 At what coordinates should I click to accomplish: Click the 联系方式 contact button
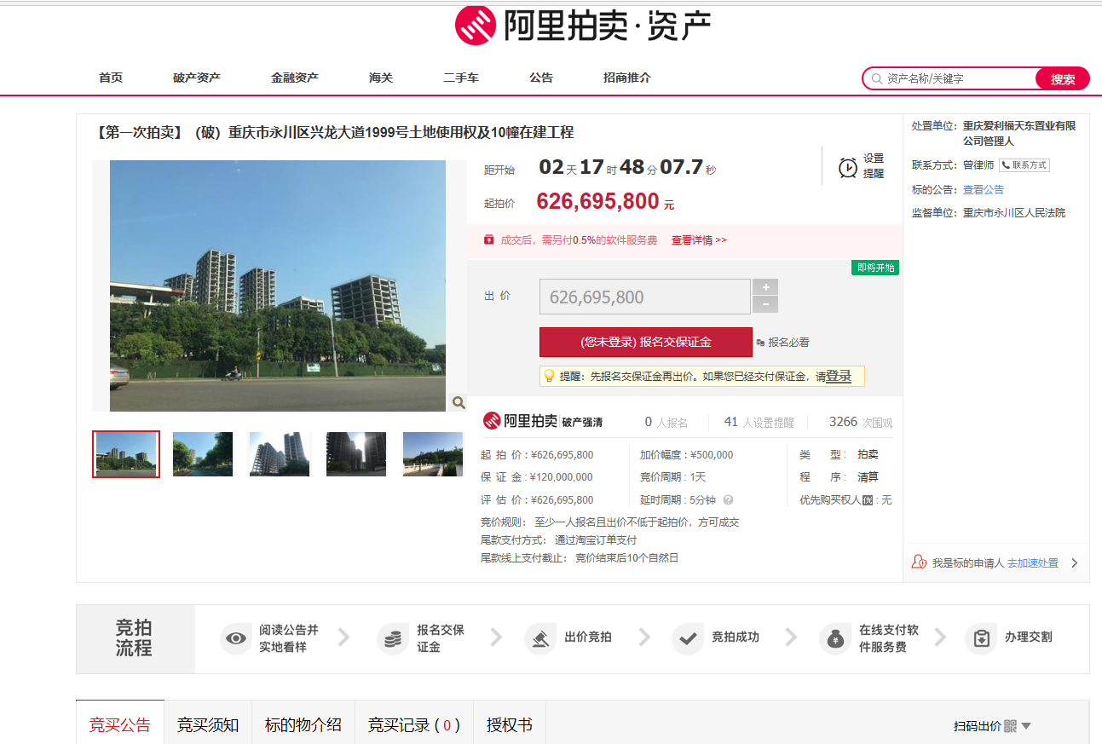click(1024, 165)
